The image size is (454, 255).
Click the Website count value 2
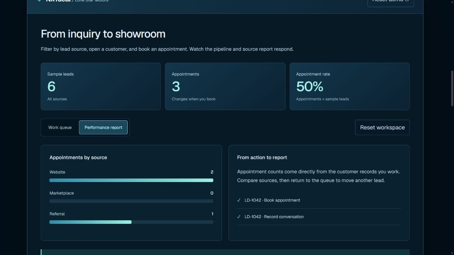click(212, 172)
